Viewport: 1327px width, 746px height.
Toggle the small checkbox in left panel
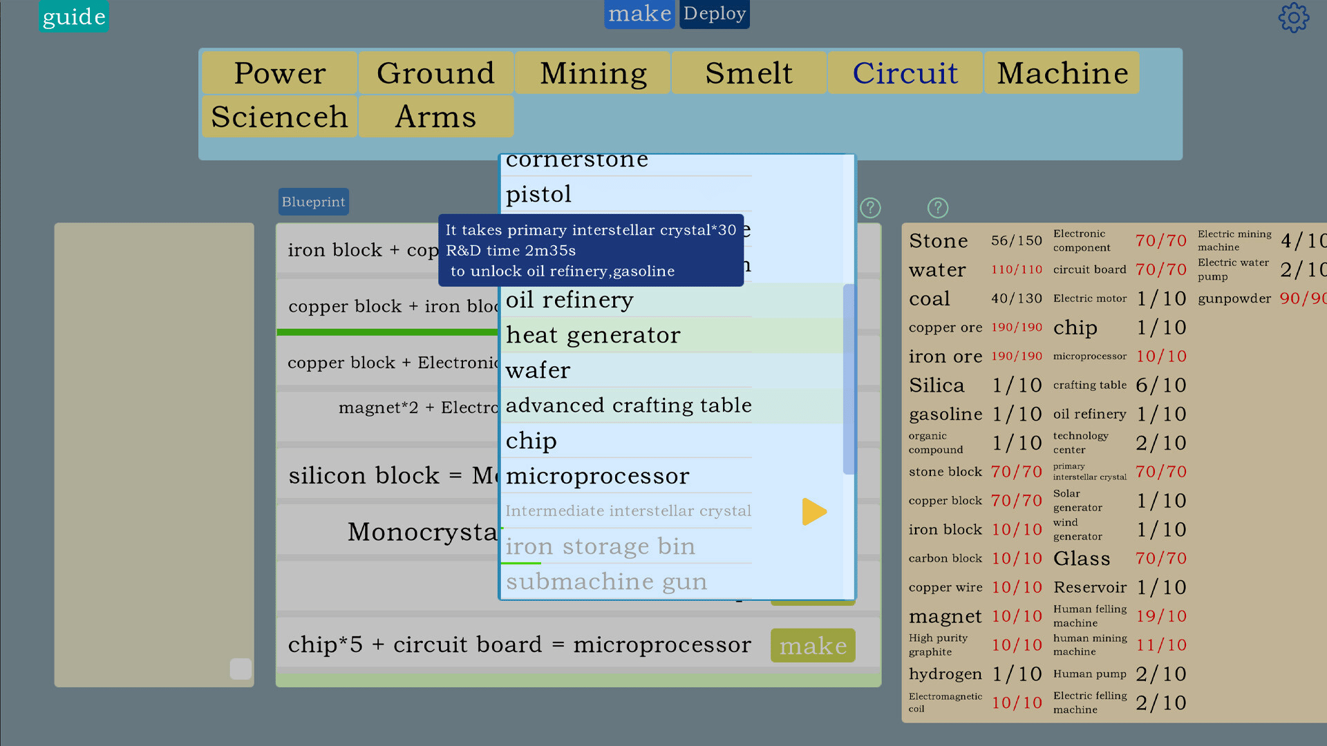coord(241,669)
